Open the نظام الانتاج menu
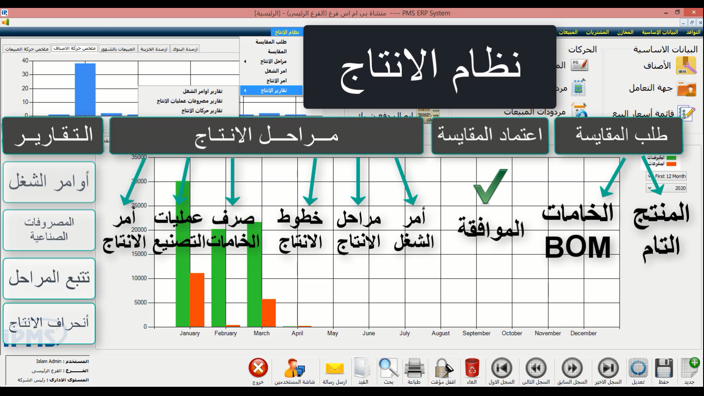The height and width of the screenshot is (396, 704). (287, 32)
